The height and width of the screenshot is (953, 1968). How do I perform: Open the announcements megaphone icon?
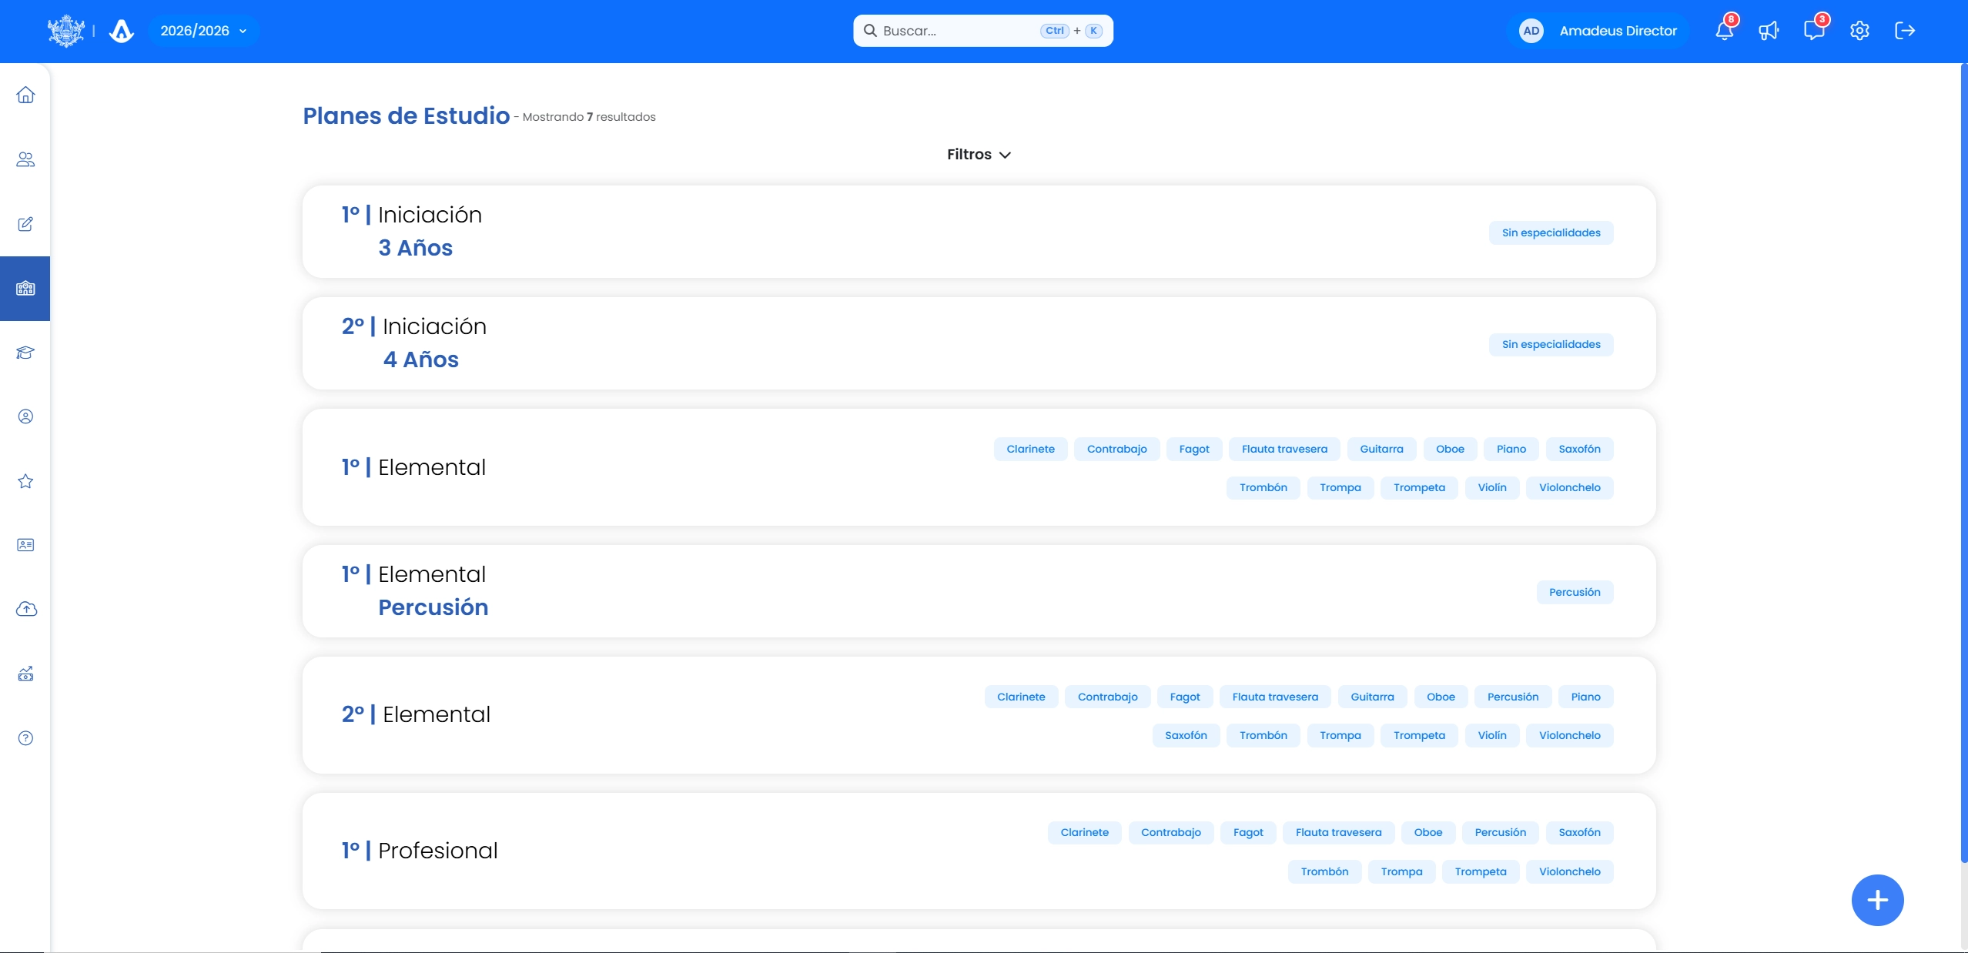tap(1769, 31)
